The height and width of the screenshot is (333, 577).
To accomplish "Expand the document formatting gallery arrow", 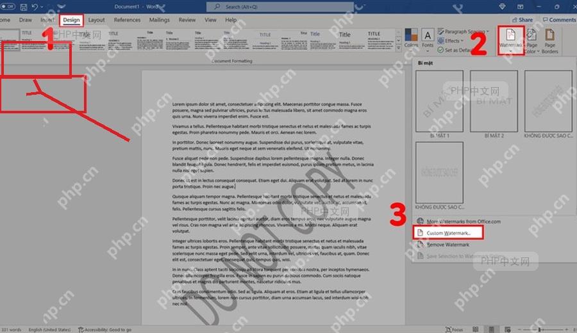I will pyautogui.click(x=398, y=48).
